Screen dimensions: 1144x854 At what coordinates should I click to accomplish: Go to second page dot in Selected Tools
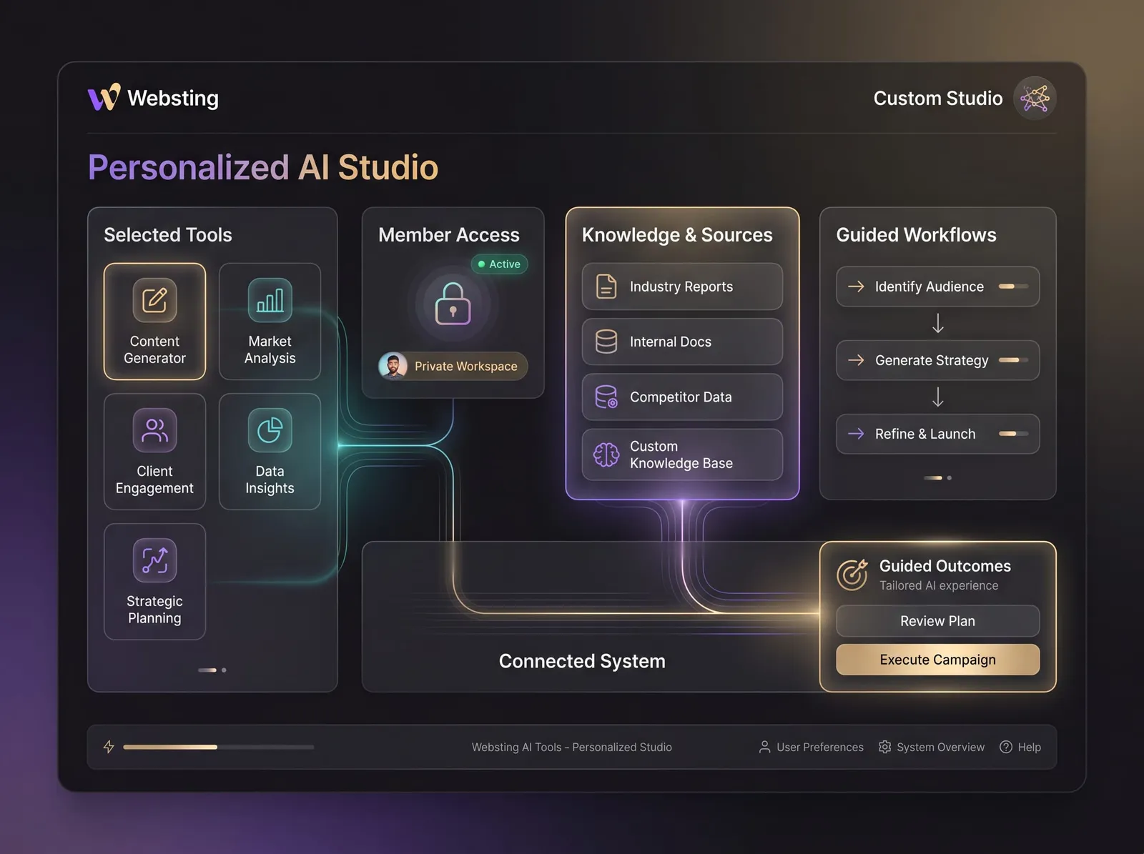click(224, 670)
